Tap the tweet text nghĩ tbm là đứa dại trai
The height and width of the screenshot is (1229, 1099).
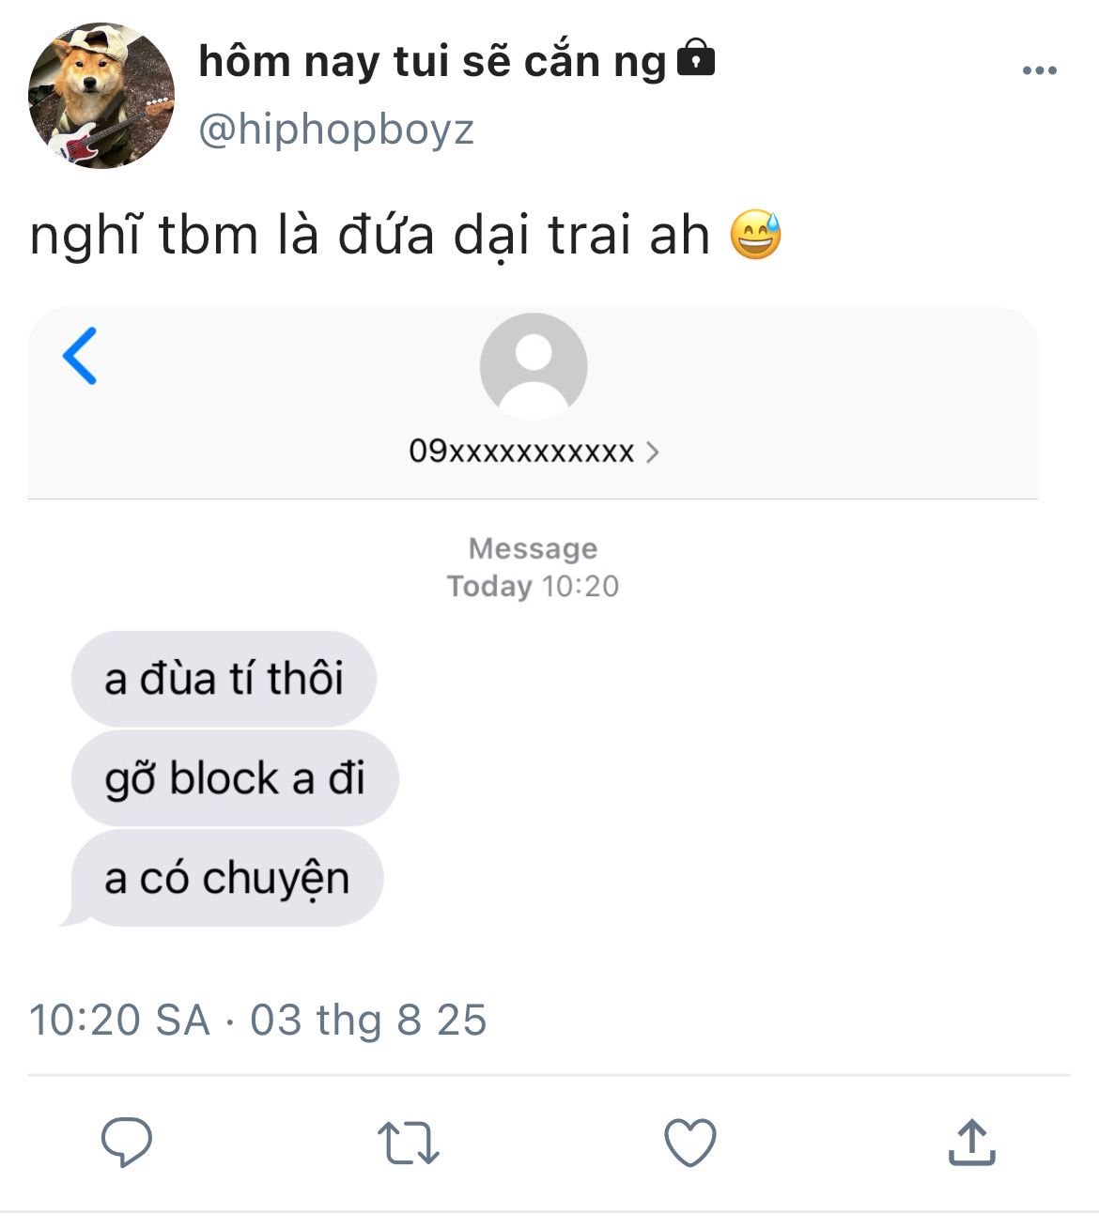click(x=369, y=236)
